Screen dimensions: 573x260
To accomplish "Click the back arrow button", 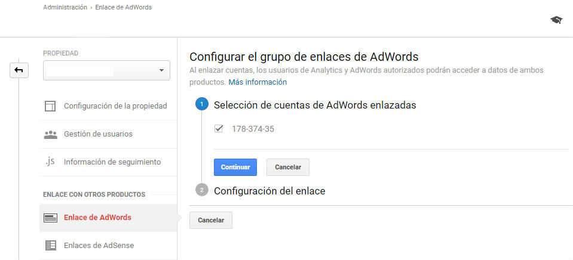I will coord(19,70).
